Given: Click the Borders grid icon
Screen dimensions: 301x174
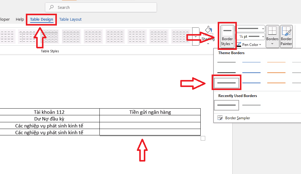Looking at the screenshot, I should click(272, 31).
